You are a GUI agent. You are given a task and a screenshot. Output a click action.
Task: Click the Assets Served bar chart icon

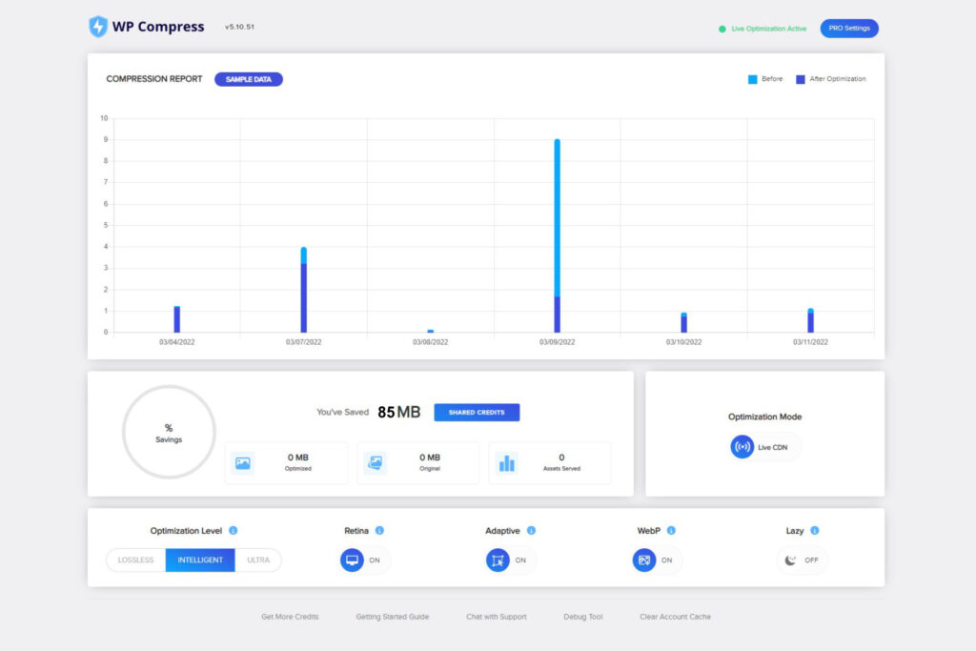coord(508,462)
